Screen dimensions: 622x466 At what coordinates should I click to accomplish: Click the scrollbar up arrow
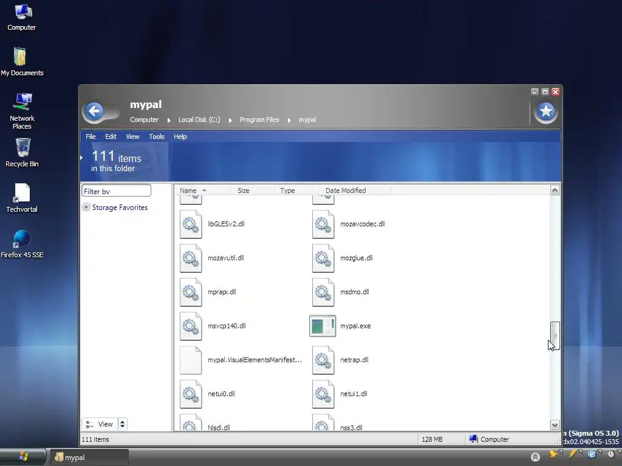coord(555,190)
